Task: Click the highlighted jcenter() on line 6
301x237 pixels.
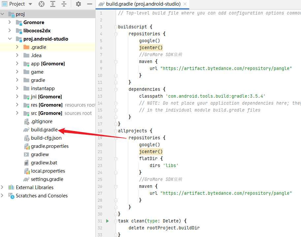Action: [151, 48]
